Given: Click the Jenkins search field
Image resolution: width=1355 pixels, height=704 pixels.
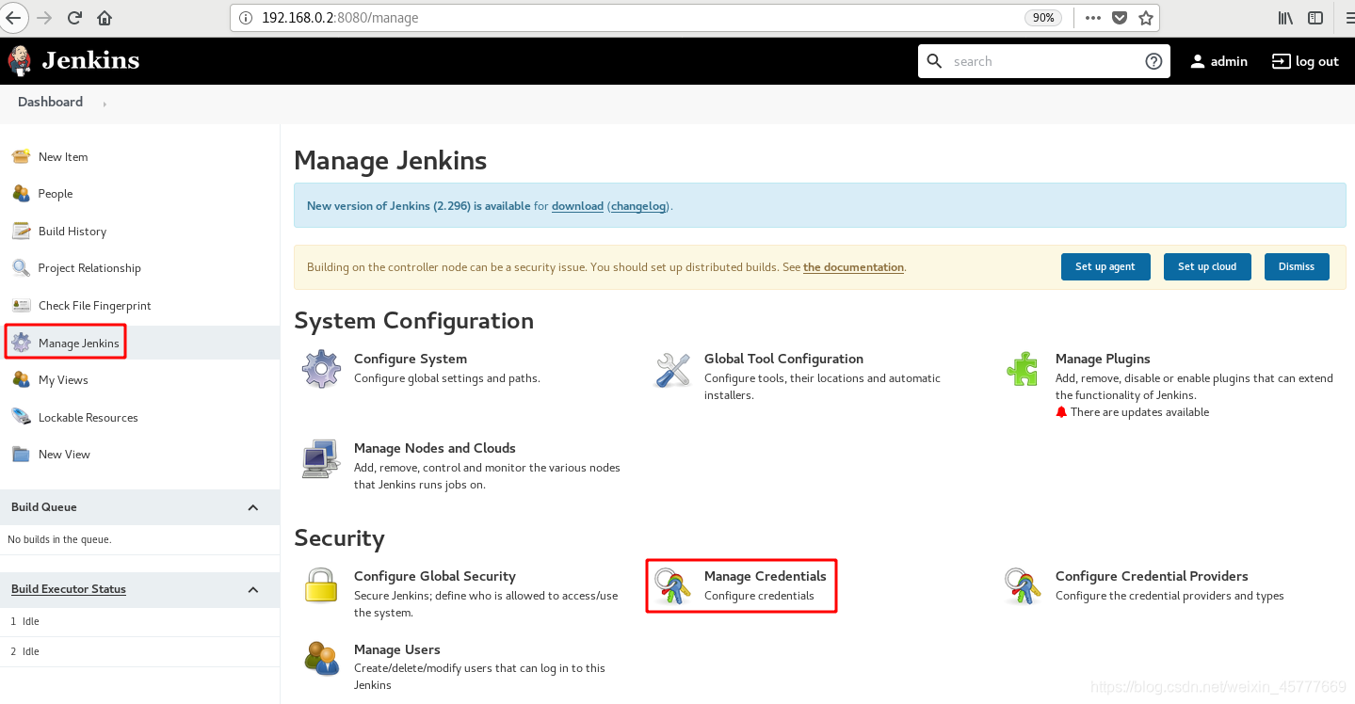Looking at the screenshot, I should pyautogui.click(x=1043, y=61).
